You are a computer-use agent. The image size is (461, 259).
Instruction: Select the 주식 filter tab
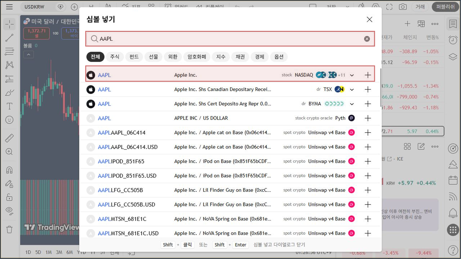pos(115,57)
